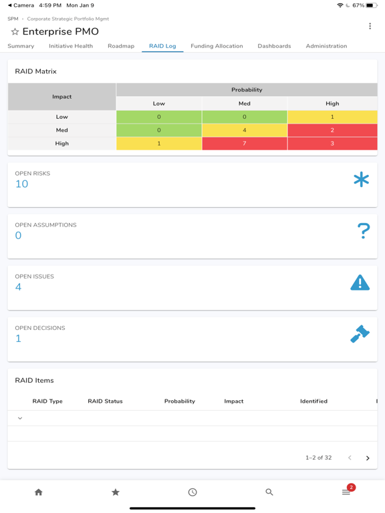Image resolution: width=385 pixels, height=513 pixels.
Task: Sort by Probability column in RAID Items
Action: click(180, 401)
